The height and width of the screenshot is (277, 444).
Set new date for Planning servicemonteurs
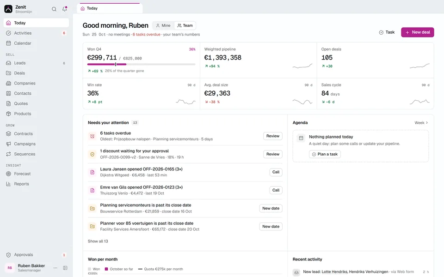(x=271, y=208)
